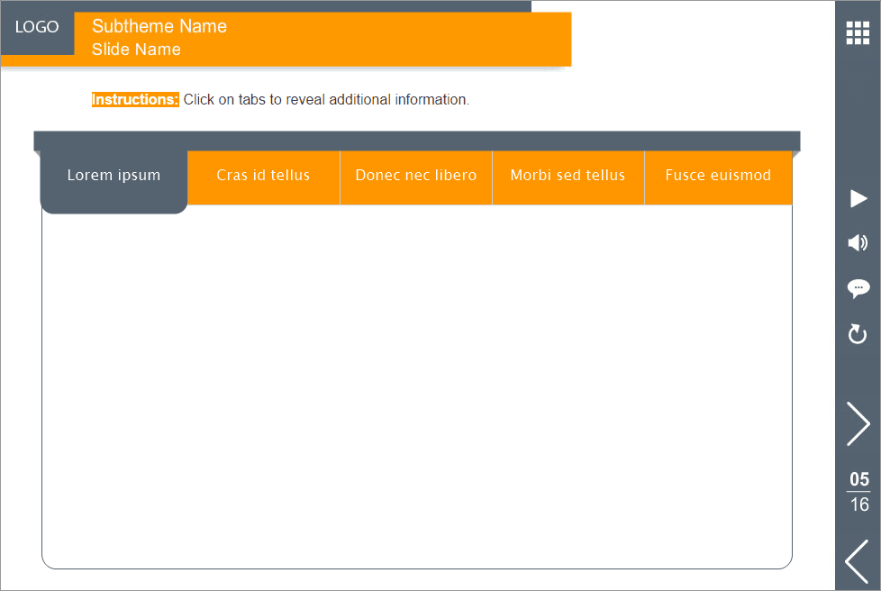Screen dimensions: 881x591
Task: Click the highlighted Instructions label
Action: coord(134,99)
